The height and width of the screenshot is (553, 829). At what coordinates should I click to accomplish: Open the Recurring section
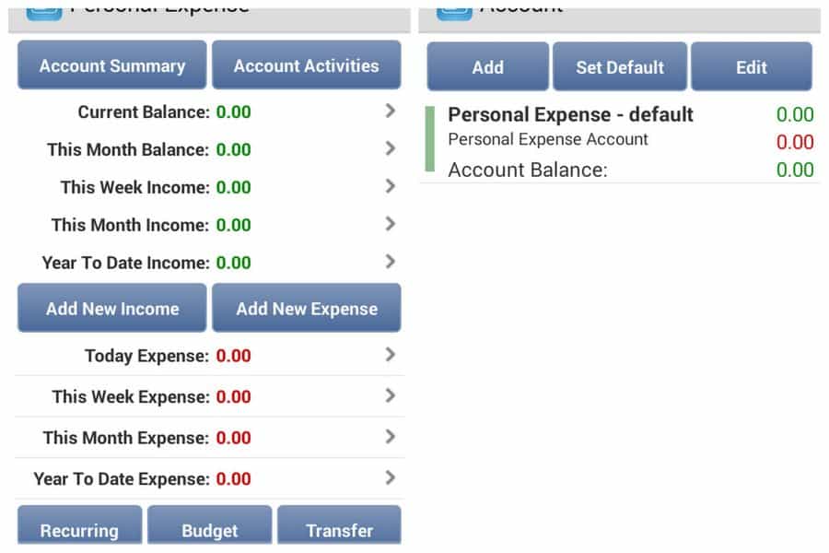(80, 525)
